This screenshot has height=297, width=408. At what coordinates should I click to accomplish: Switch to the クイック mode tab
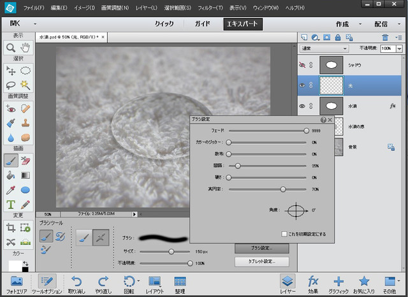tap(164, 24)
